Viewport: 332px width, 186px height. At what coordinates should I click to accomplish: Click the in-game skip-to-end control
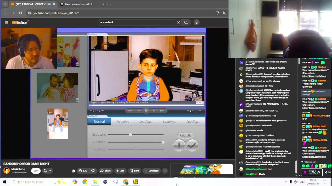(x=162, y=111)
